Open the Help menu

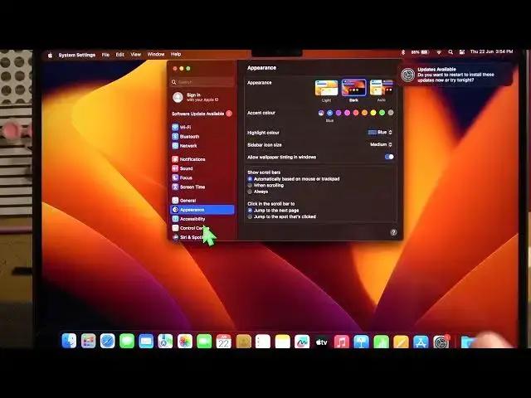[176, 54]
